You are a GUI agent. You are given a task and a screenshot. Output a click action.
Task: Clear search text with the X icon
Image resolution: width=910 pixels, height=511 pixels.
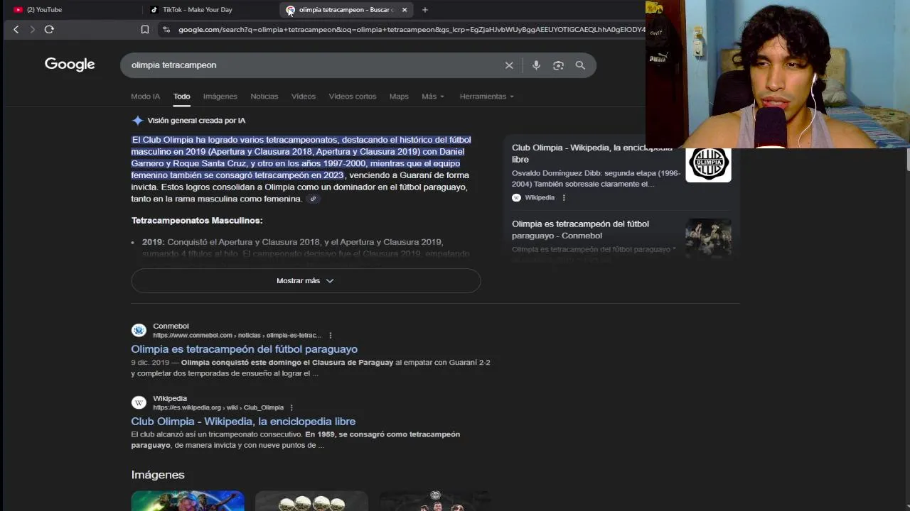coord(509,65)
